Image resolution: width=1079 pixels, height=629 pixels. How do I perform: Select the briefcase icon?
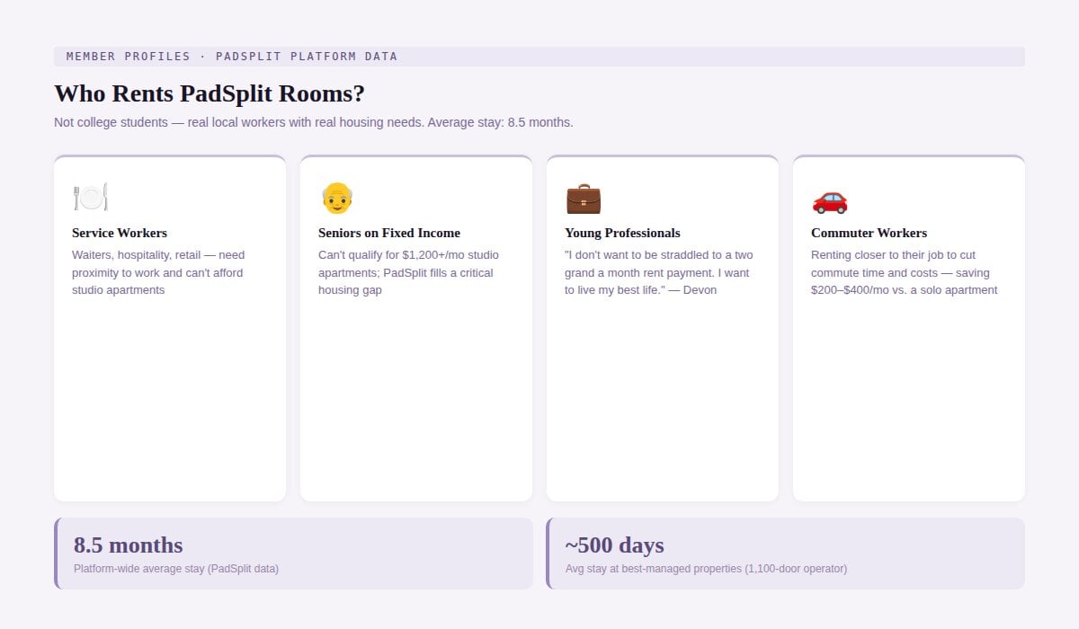[583, 198]
